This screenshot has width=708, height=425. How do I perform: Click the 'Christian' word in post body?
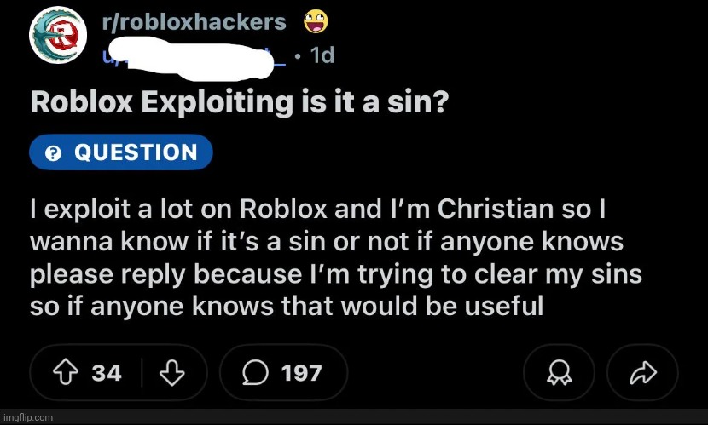pyautogui.click(x=496, y=210)
